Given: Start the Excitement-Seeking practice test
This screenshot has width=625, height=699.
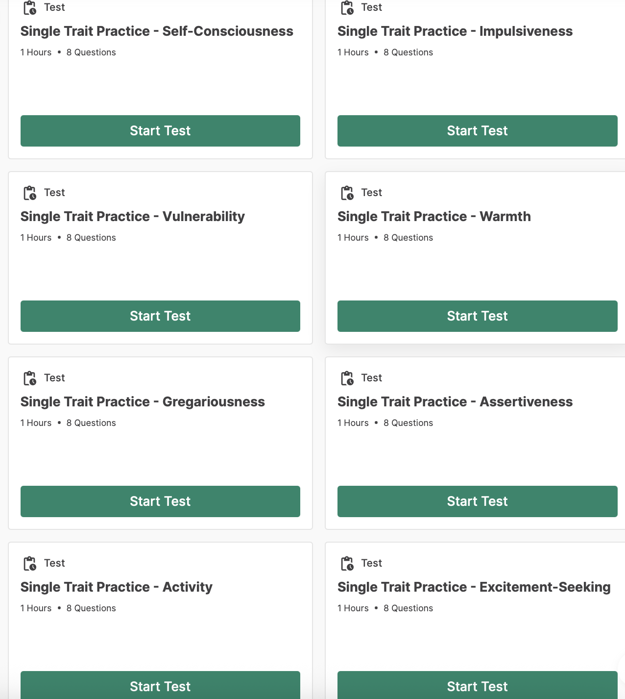Looking at the screenshot, I should tap(477, 685).
